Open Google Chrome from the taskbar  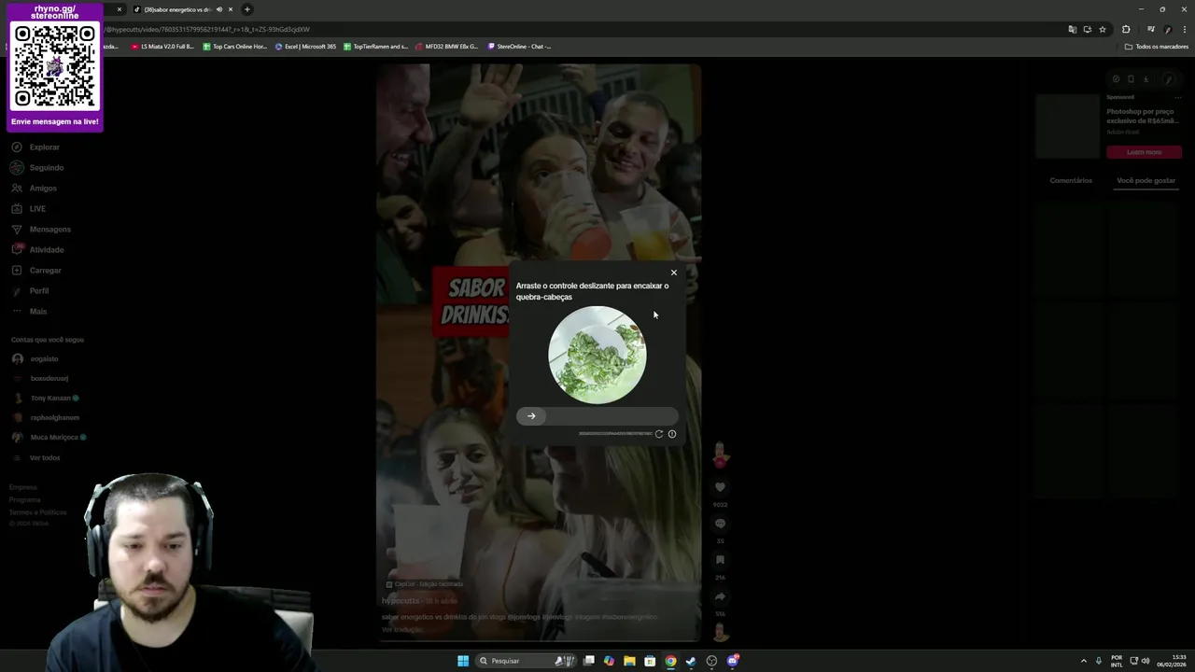point(670,661)
